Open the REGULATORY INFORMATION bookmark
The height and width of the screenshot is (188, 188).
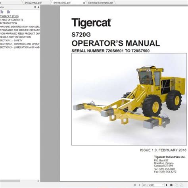pyautogui.click(x=15, y=37)
